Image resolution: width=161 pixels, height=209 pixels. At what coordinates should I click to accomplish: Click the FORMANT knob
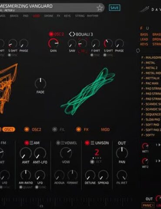[72, 175]
